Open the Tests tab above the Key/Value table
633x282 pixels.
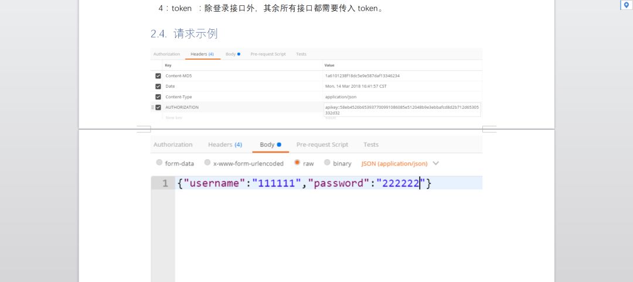tap(301, 54)
